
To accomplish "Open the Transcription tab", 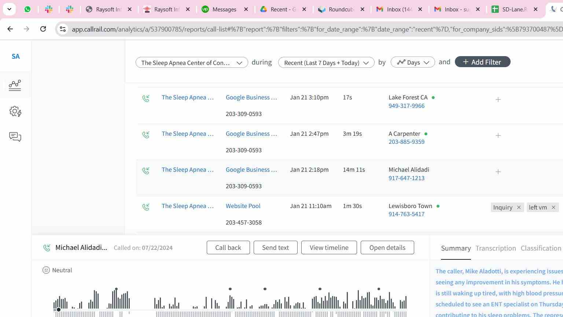I will tap(496, 248).
